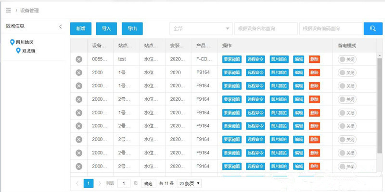
Task: Click the 根据设备名称查询 search field
Action: [x=265, y=29]
